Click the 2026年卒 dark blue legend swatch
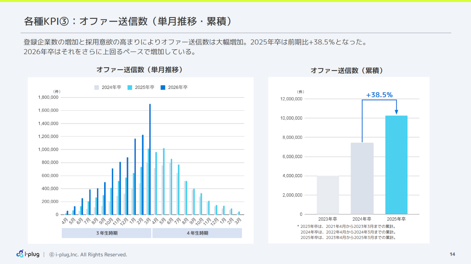471x264 pixels. [163, 88]
